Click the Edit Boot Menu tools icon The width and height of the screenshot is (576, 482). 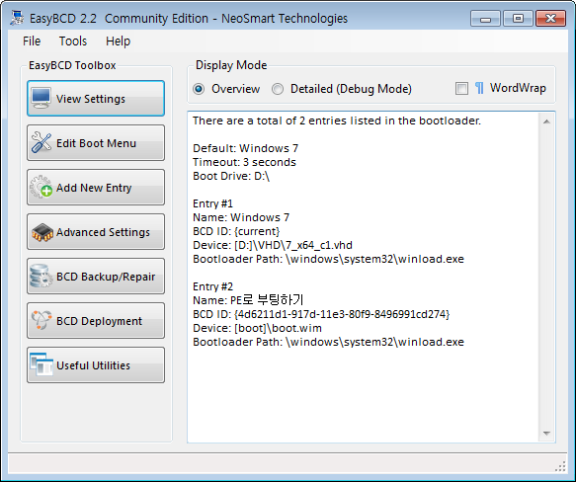(41, 142)
